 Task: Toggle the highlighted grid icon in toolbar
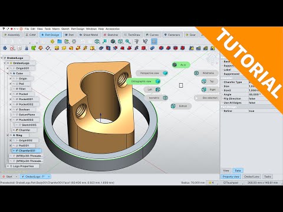[x=154, y=41]
